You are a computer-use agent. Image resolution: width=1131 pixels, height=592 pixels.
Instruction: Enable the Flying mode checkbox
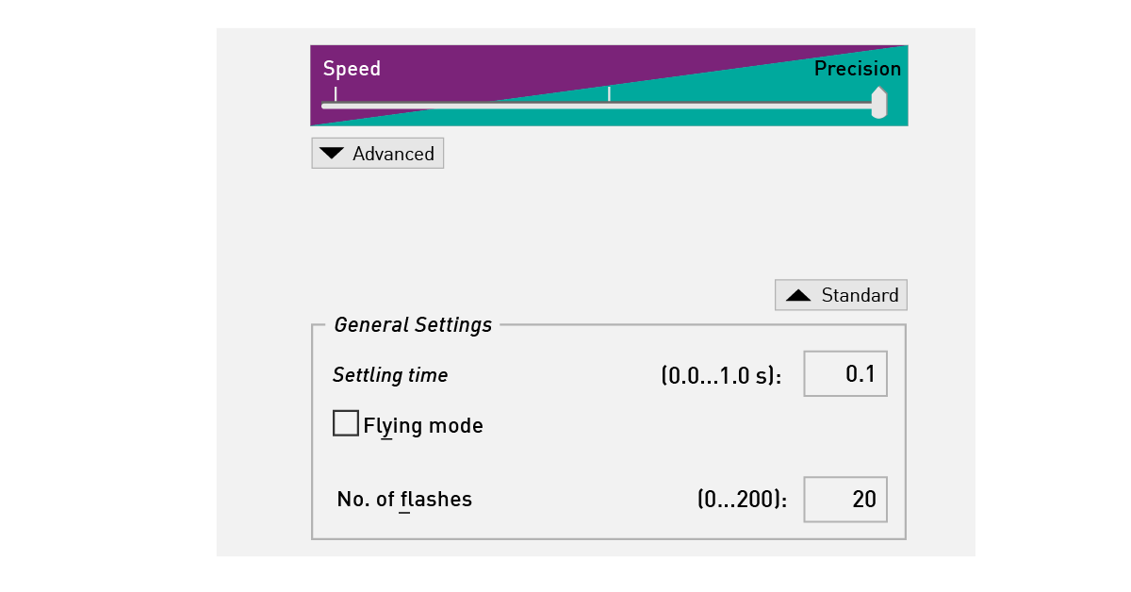click(x=346, y=423)
